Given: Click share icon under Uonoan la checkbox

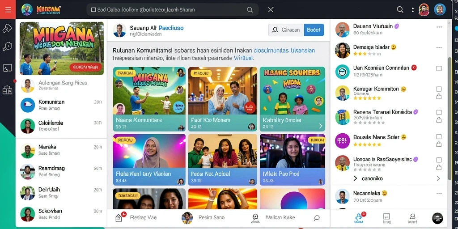Looking at the screenshot, I should [x=439, y=167].
